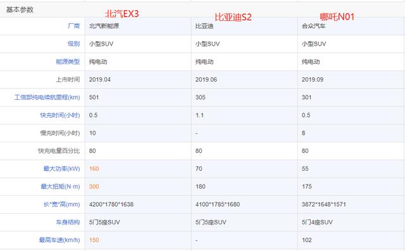Select dimensions 4100*1785*1680
The image size is (405, 251).
218,204
